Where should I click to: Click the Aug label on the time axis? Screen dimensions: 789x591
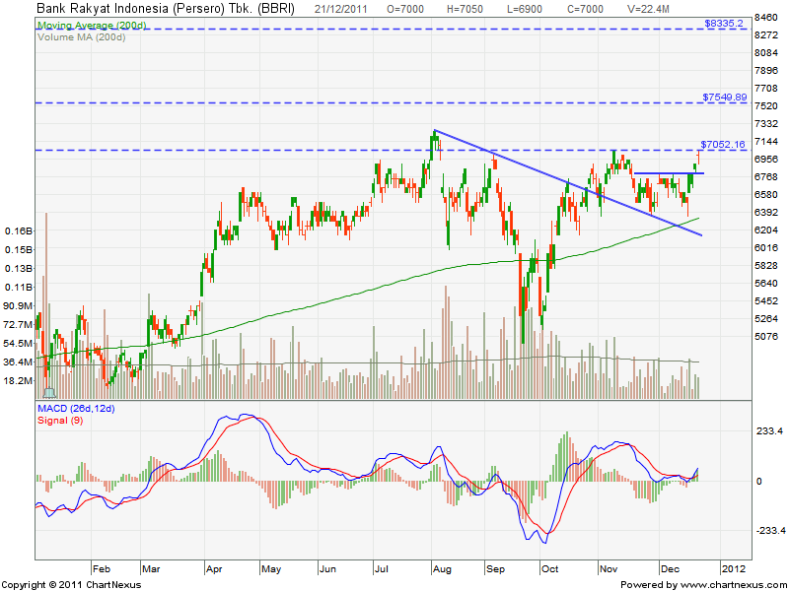pos(442,568)
